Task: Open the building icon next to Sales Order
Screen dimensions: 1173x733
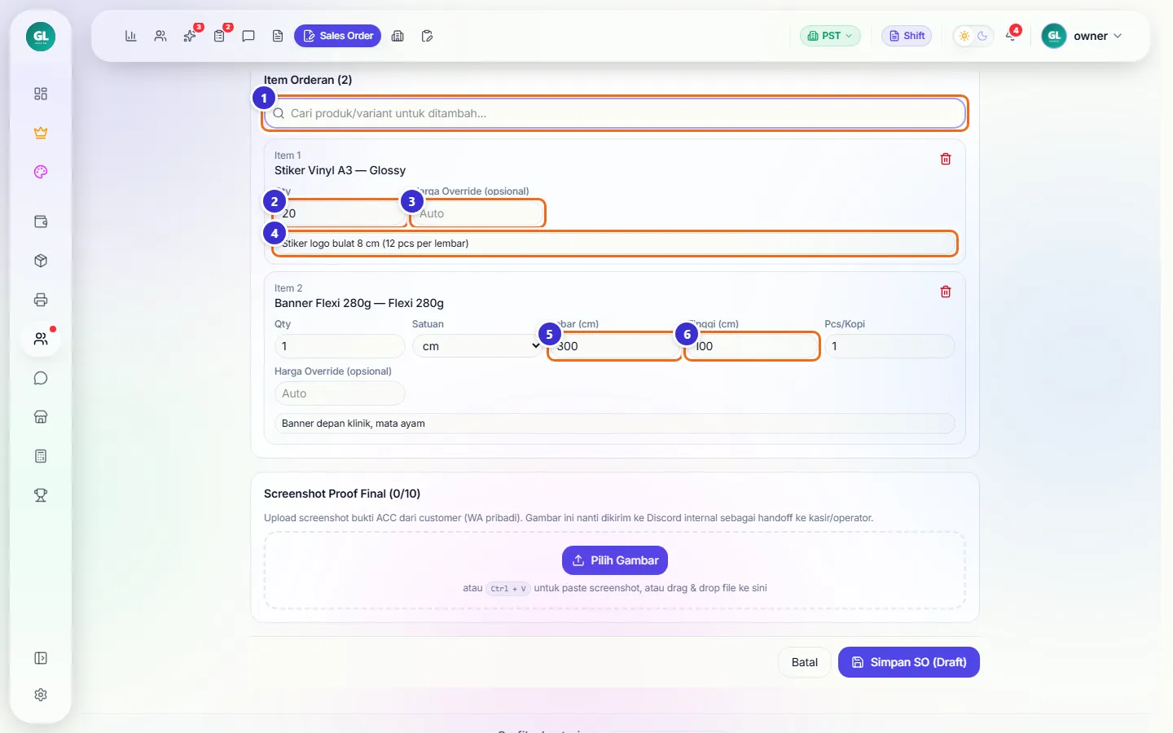Action: [x=398, y=36]
